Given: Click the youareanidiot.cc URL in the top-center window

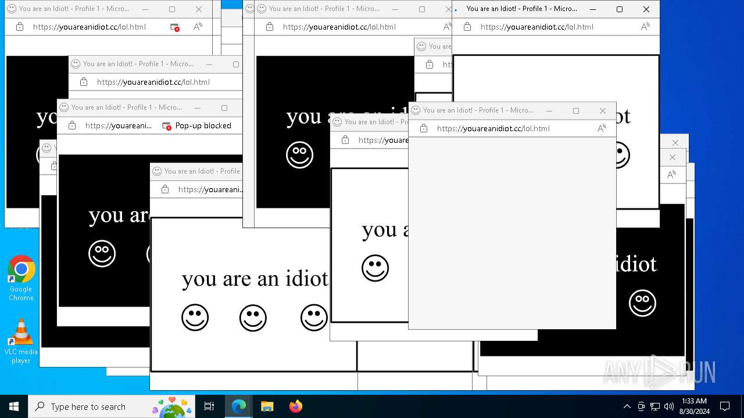Looking at the screenshot, I should click(x=339, y=27).
